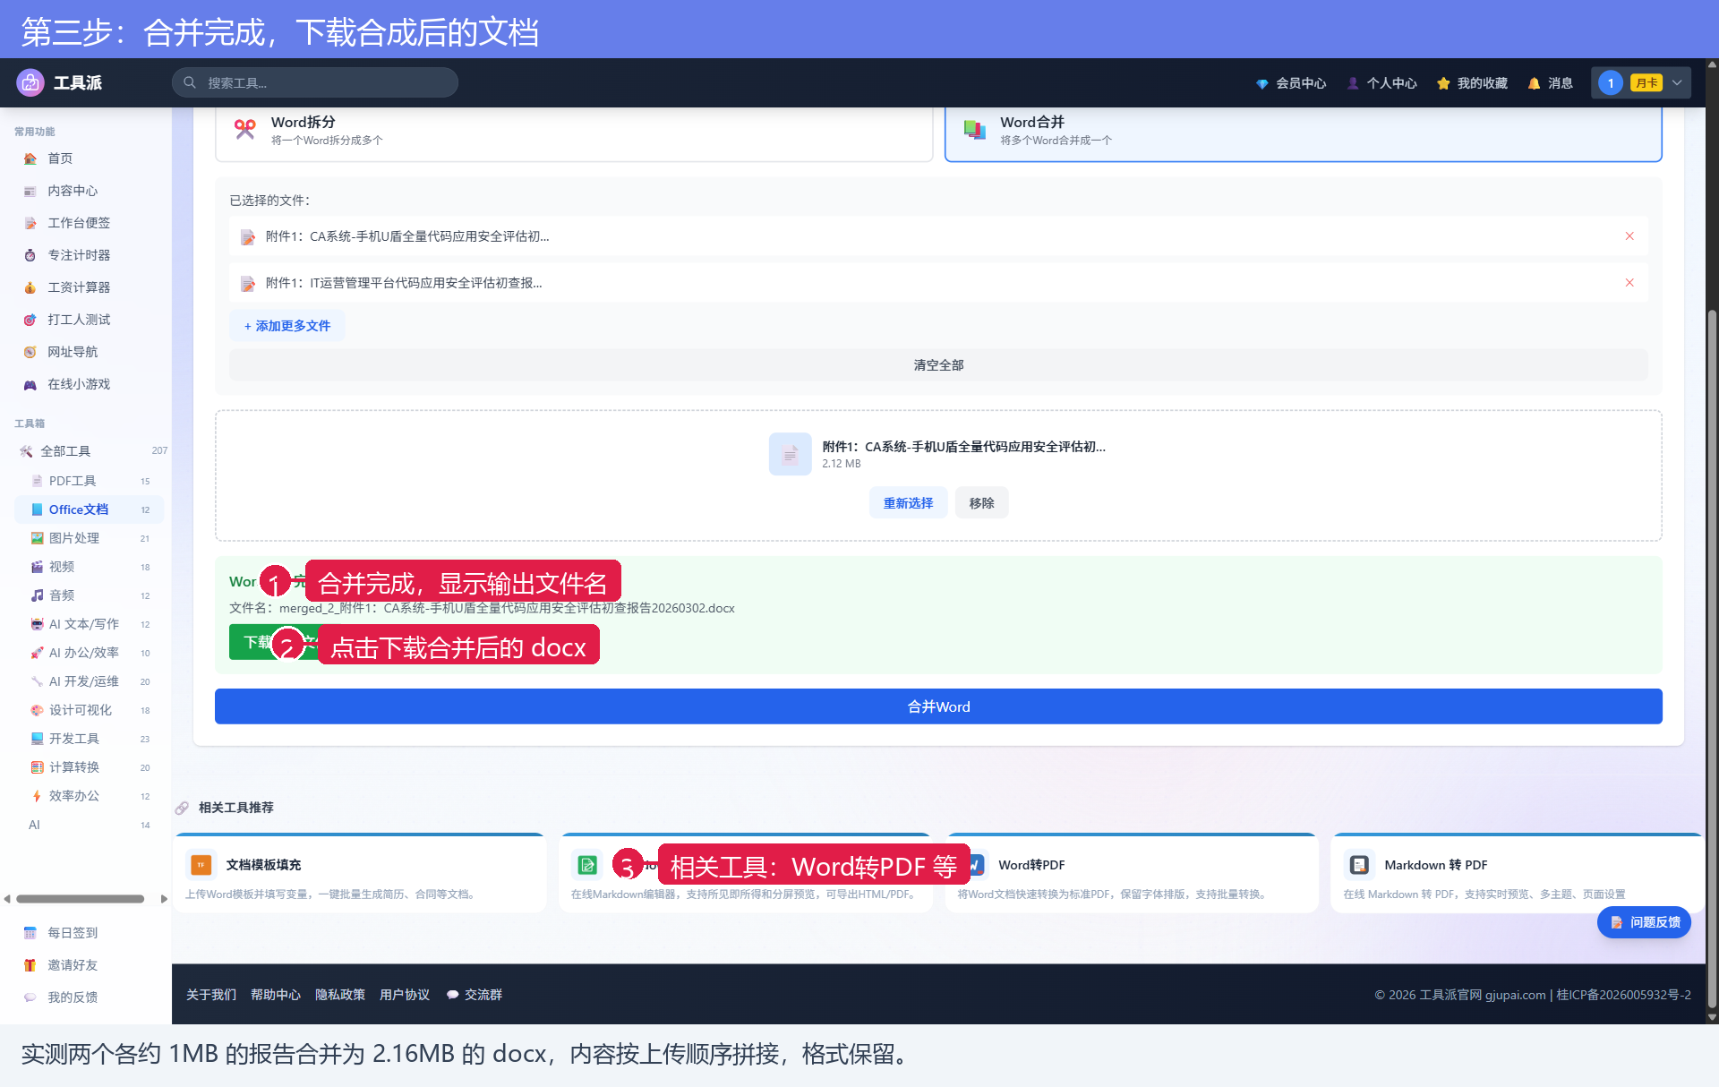Open 消息 bell notifications
The image size is (1719, 1087).
[x=1551, y=83]
